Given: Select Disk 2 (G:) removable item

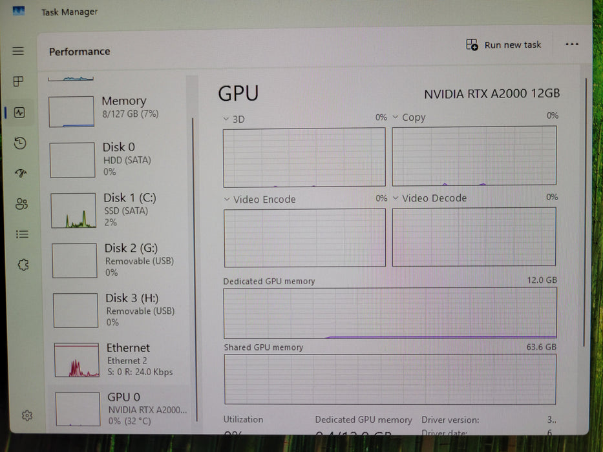Looking at the screenshot, I should point(120,260).
